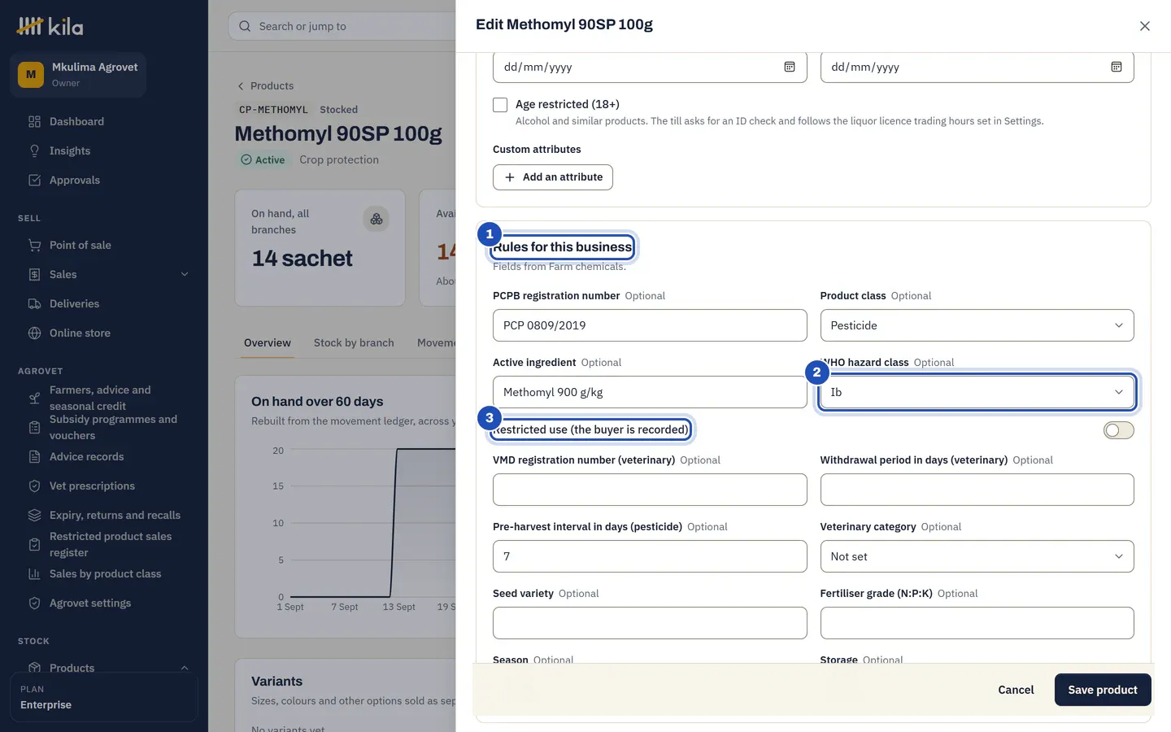1171x732 pixels.
Task: Open Dashboard from sidebar icon
Action: [x=34, y=121]
